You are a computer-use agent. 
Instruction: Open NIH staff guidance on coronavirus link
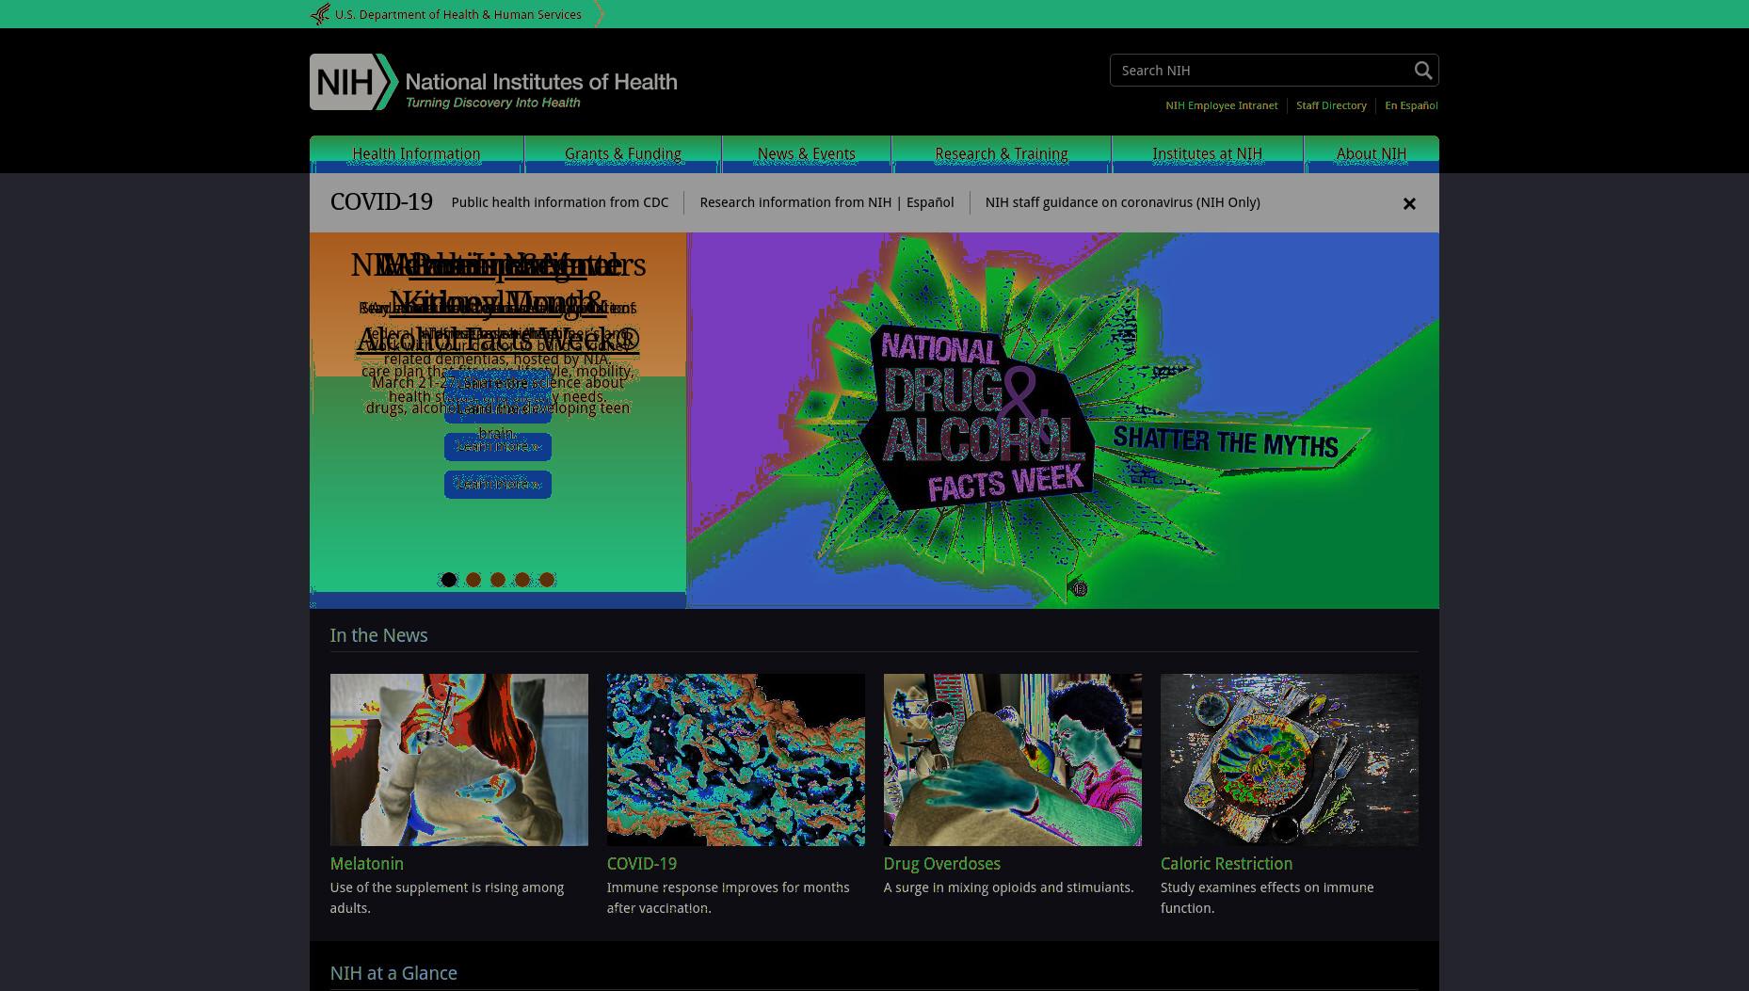tap(1122, 202)
